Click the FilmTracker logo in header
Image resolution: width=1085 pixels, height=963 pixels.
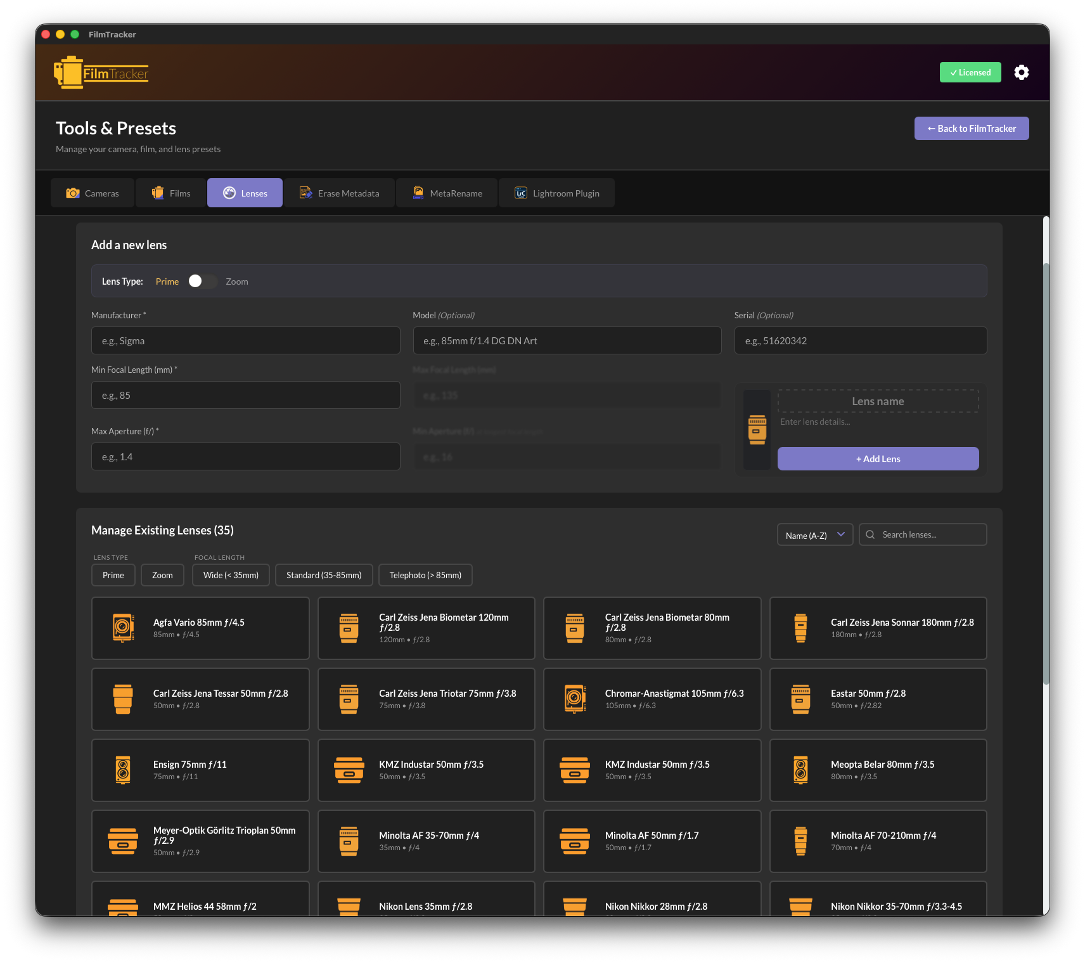(101, 73)
